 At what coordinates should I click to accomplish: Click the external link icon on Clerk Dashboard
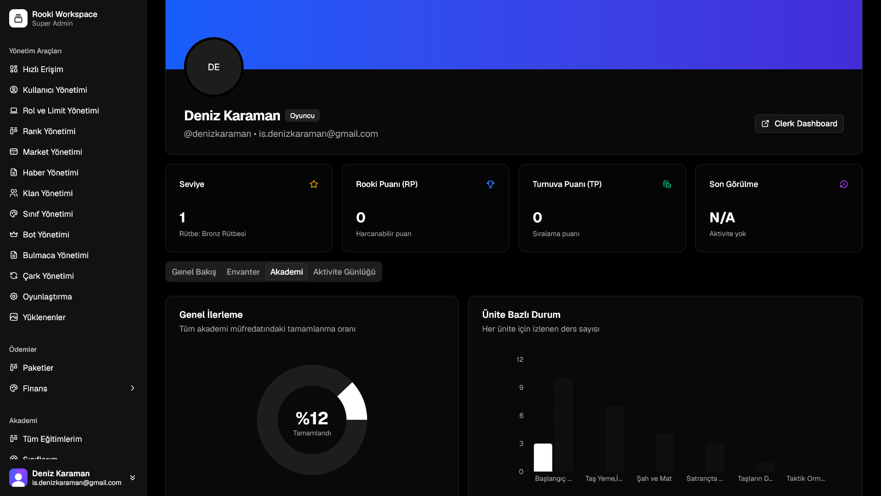[x=765, y=124]
